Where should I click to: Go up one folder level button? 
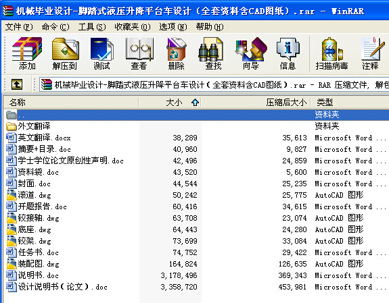17,84
